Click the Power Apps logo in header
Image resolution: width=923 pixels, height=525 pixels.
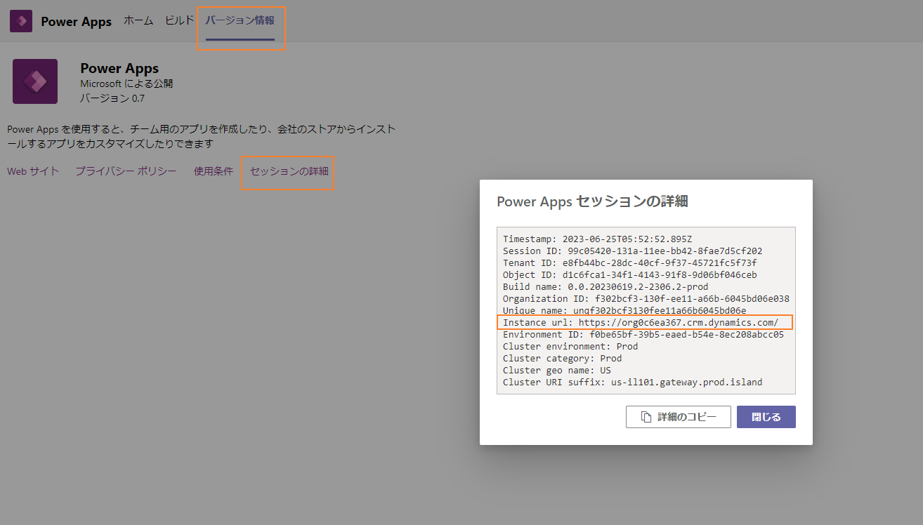(21, 21)
